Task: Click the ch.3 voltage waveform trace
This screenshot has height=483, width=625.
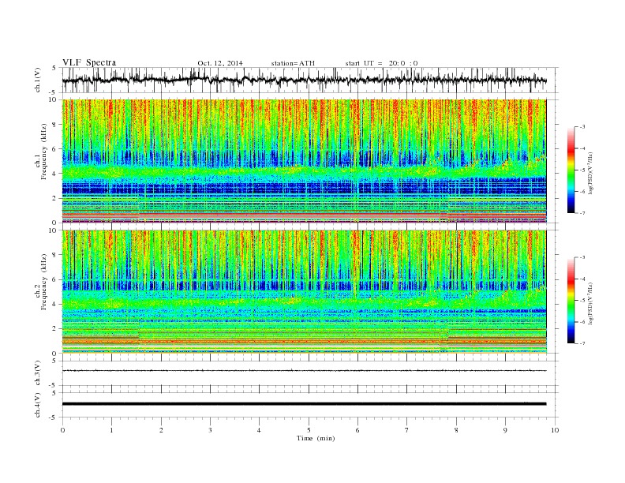Action: (x=304, y=371)
